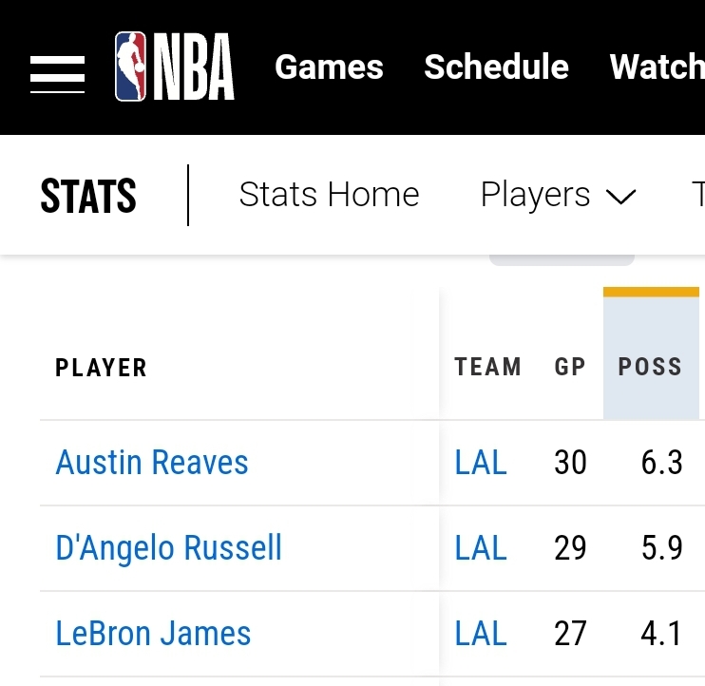
Task: Sort table by GP column
Action: pos(570,367)
